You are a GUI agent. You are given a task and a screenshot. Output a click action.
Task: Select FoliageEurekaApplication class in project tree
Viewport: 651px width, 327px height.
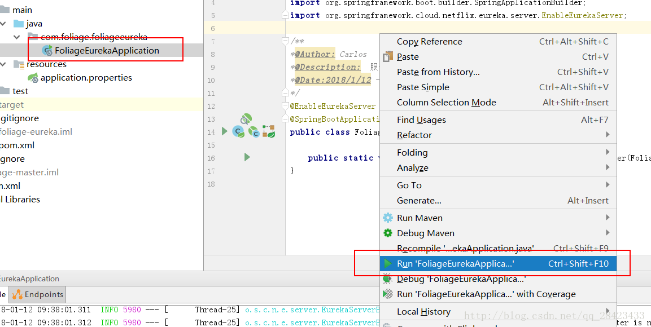click(x=107, y=51)
